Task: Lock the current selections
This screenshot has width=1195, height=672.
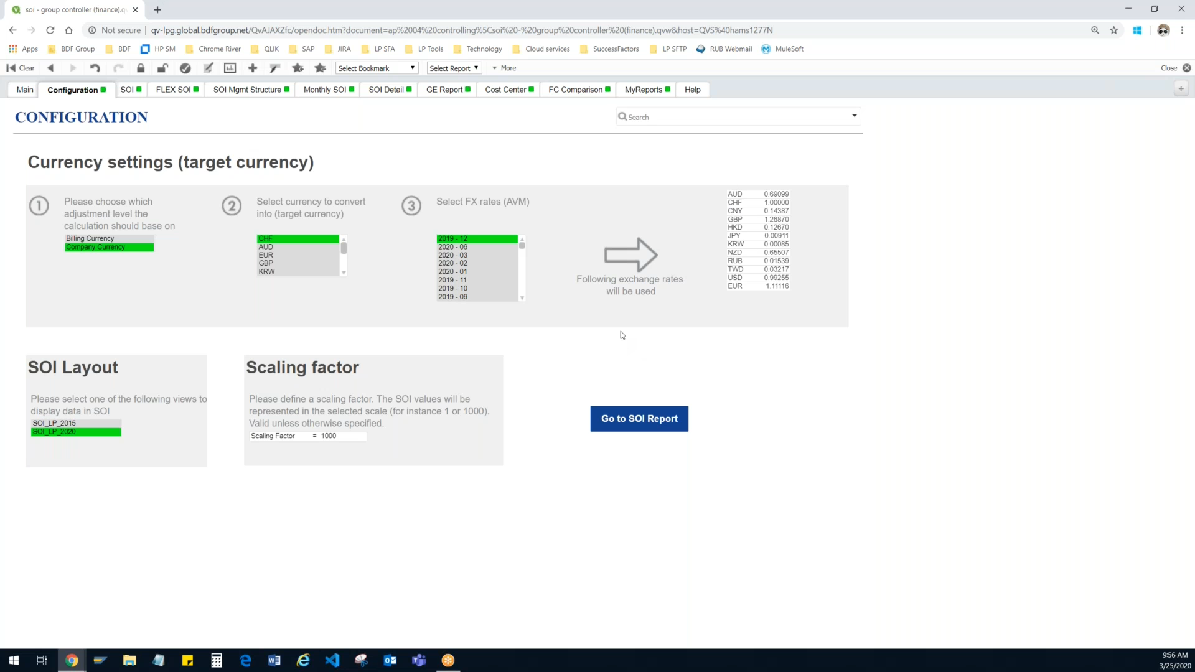Action: (141, 68)
